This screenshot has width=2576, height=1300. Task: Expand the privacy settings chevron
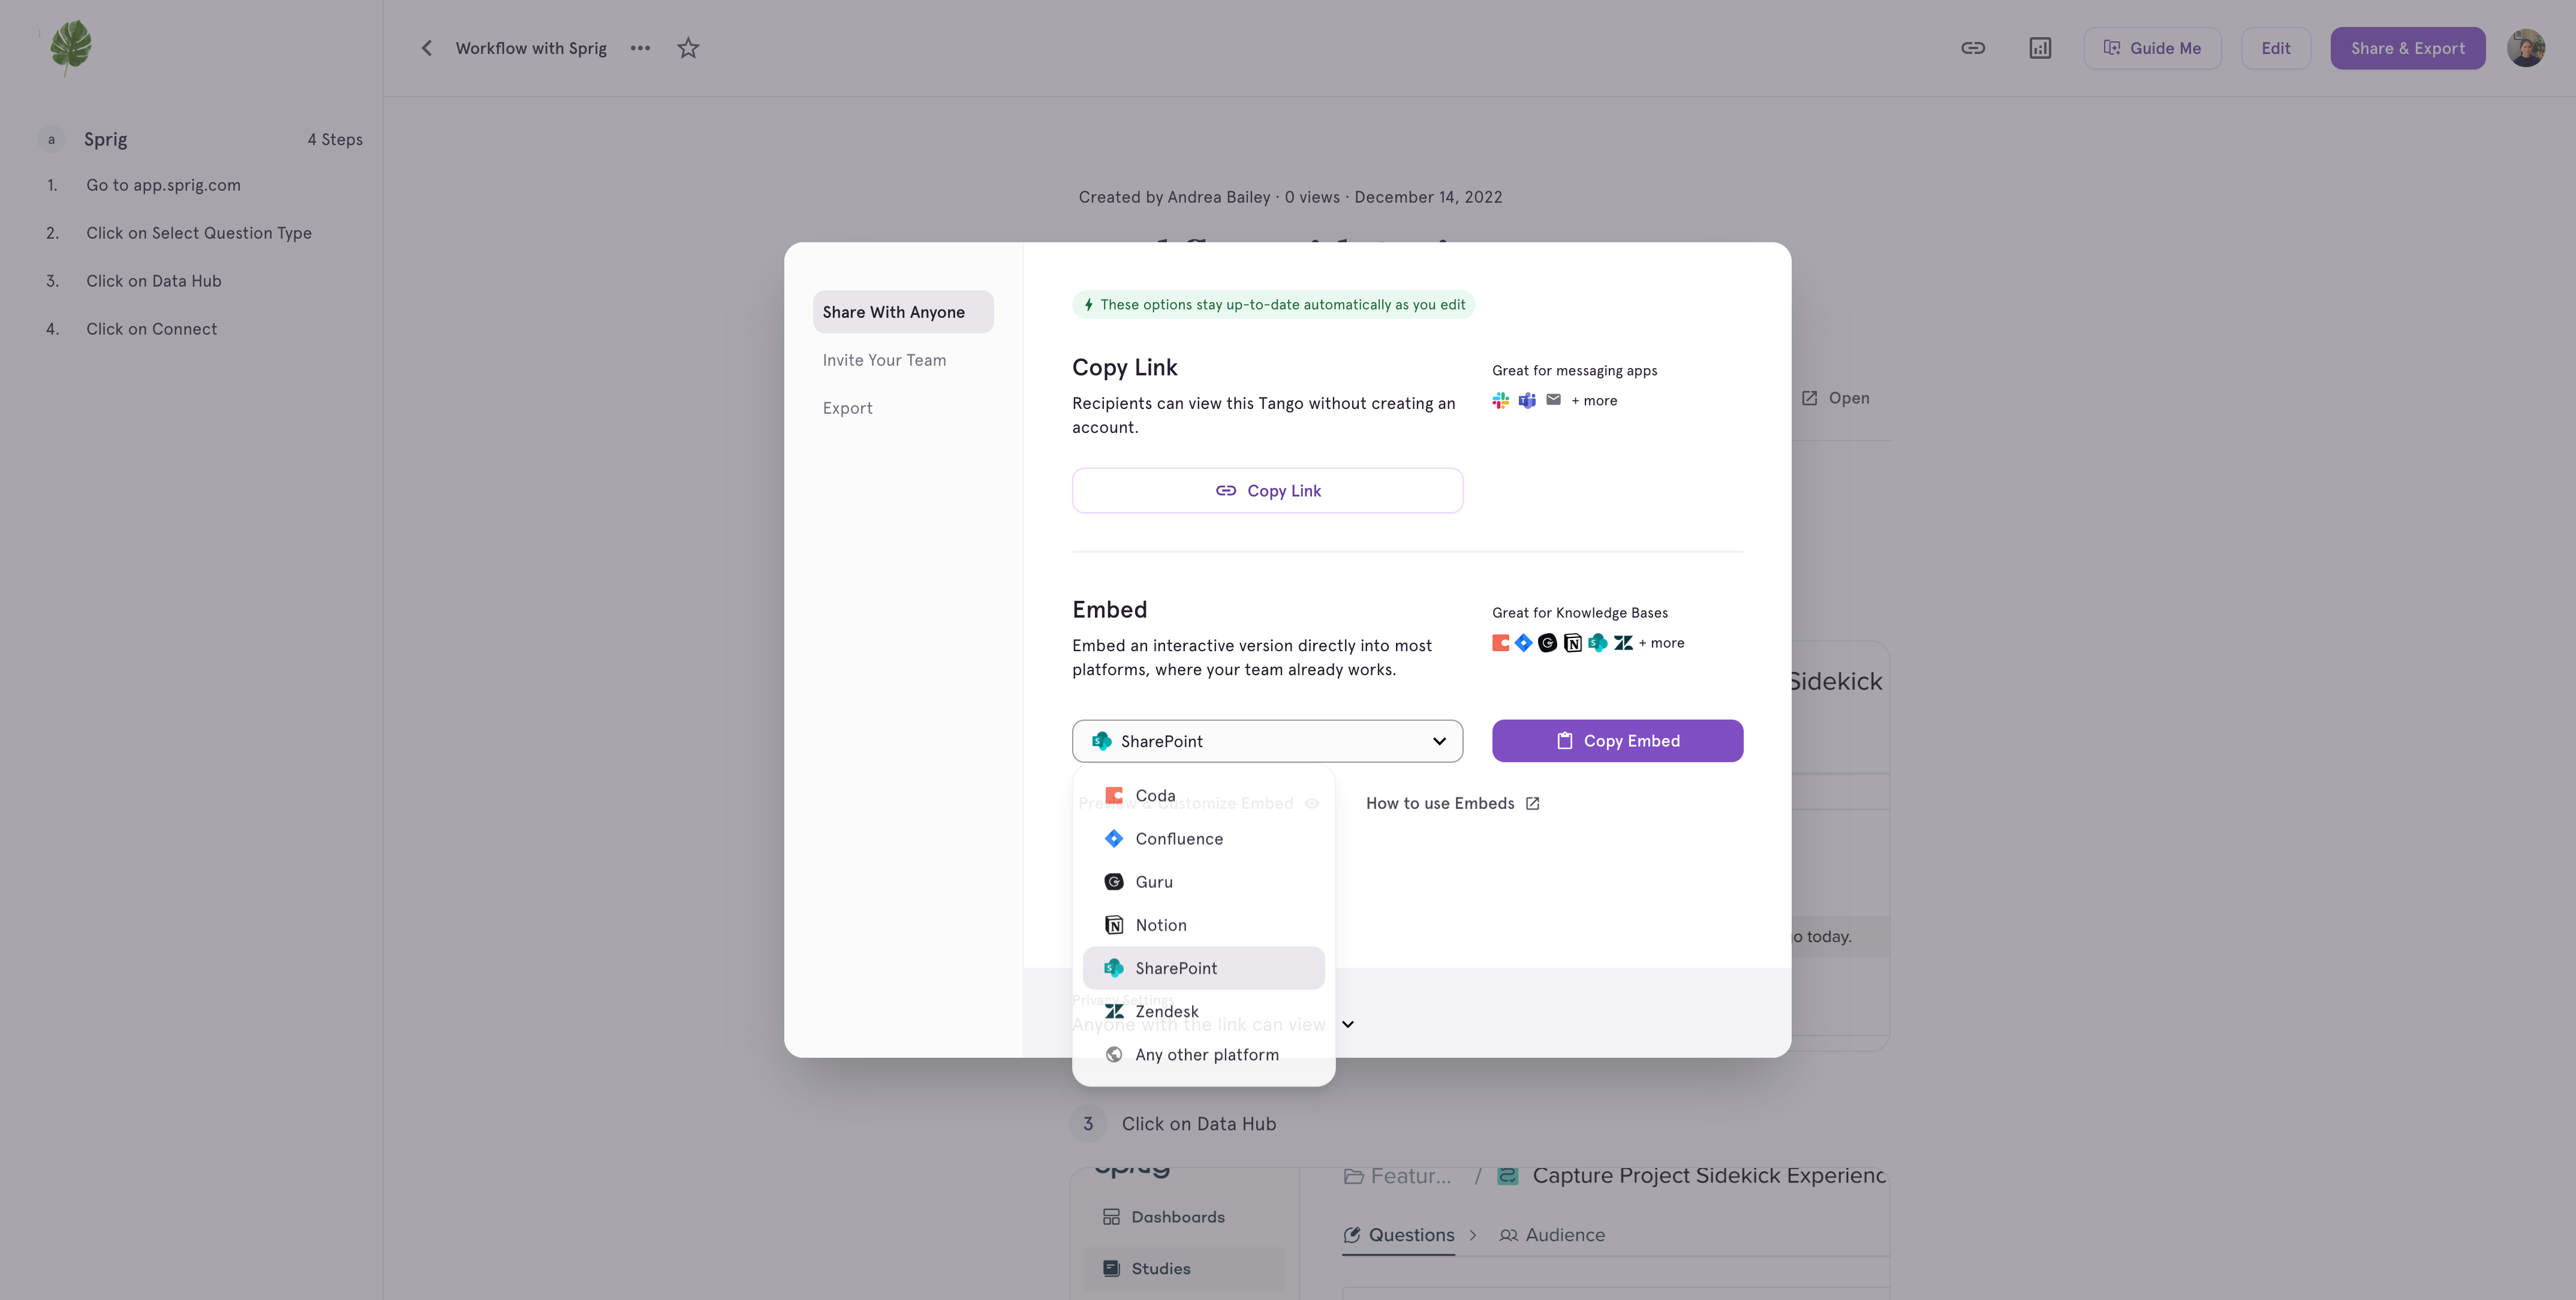(1347, 1024)
